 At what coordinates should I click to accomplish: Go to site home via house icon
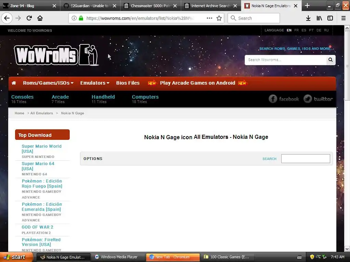pyautogui.click(x=14, y=83)
